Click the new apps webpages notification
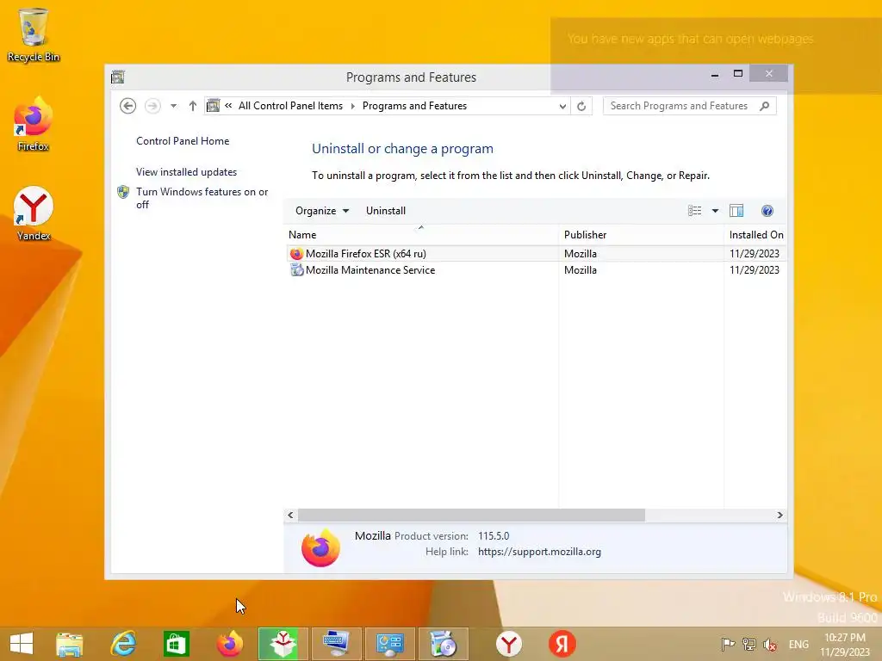 tap(716, 55)
